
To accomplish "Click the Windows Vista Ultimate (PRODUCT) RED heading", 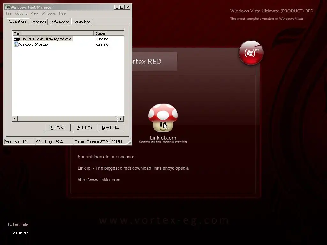I will pyautogui.click(x=272, y=11).
